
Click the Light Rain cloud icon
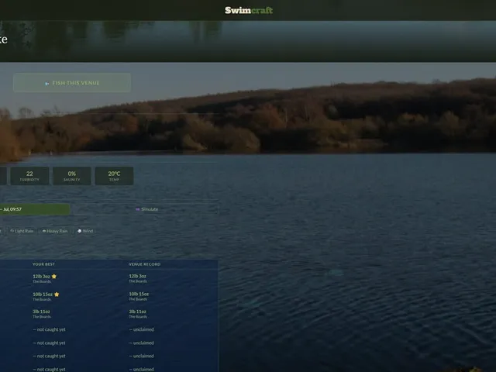coord(12,231)
